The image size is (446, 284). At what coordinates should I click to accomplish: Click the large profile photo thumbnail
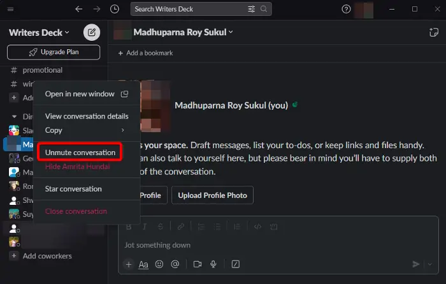coord(155,106)
